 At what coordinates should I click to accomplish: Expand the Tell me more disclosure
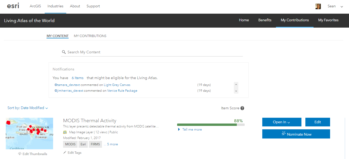179,129
